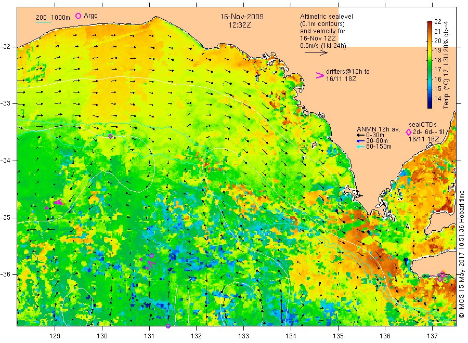Click the blue 30-80m ANMN arrow
The height and width of the screenshot is (343, 468).
[x=361, y=141]
